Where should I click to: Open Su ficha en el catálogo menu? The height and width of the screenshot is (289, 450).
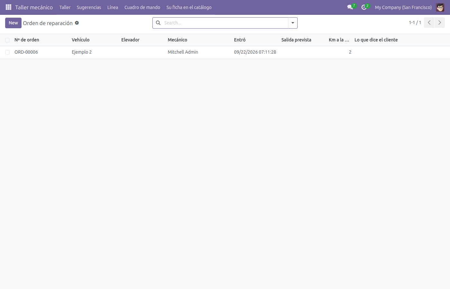pyautogui.click(x=189, y=7)
